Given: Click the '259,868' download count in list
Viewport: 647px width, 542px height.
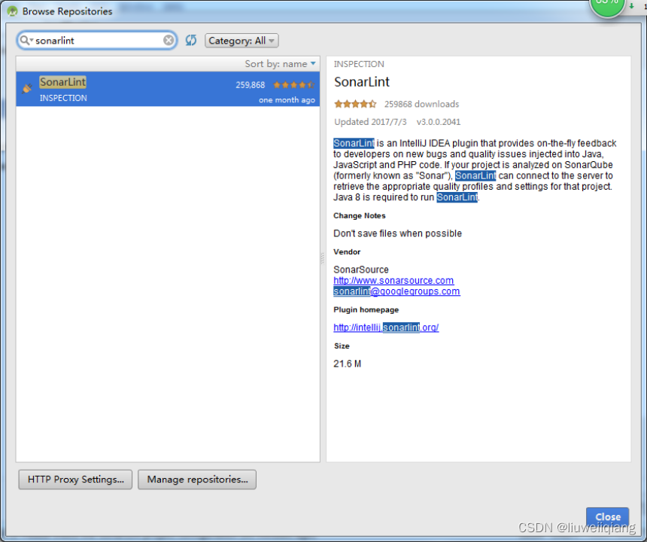Looking at the screenshot, I should coord(250,85).
